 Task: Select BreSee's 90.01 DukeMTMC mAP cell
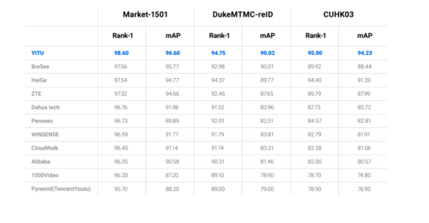[267, 66]
